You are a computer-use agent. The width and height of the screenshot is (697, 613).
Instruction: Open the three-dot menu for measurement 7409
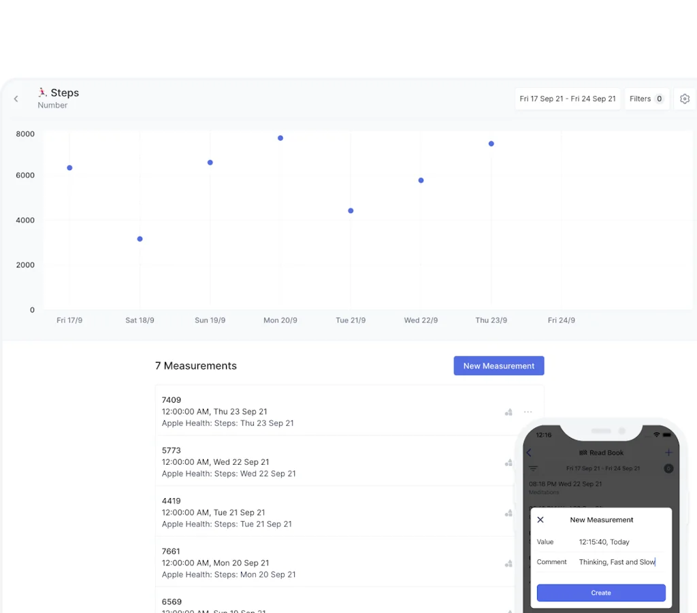(x=528, y=412)
